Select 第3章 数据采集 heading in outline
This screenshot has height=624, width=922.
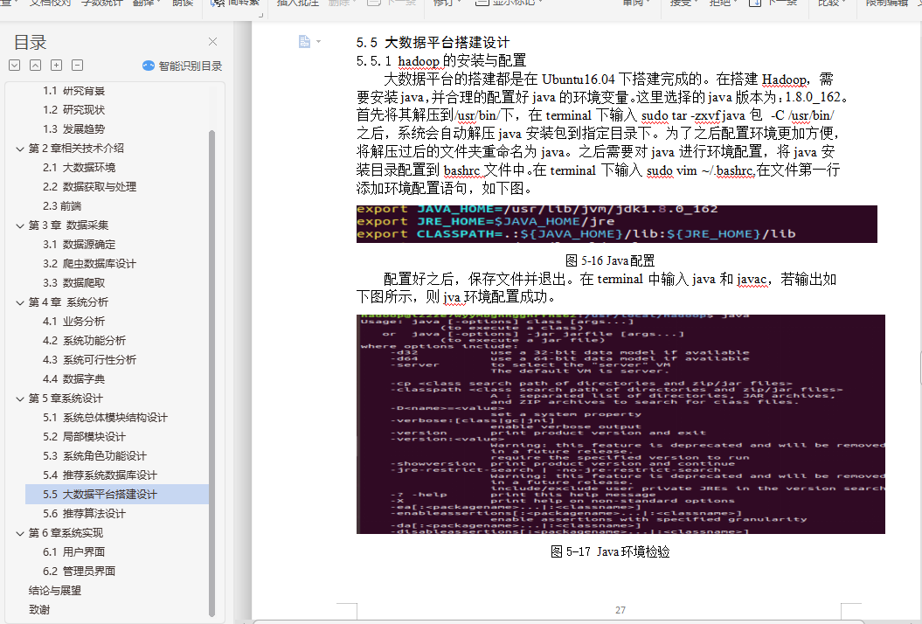click(68, 225)
